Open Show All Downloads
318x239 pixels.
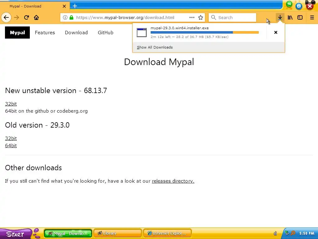coord(155,47)
